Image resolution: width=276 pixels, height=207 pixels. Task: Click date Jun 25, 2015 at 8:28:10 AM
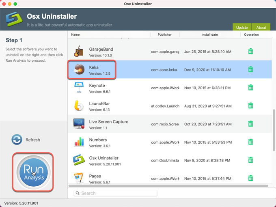(x=208, y=52)
